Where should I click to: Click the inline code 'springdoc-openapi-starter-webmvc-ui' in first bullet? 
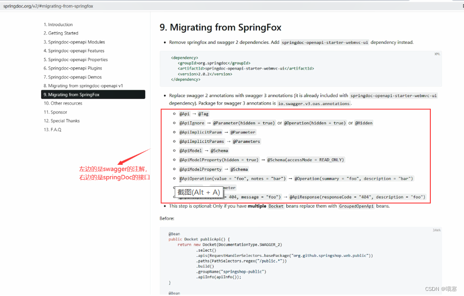[325, 42]
